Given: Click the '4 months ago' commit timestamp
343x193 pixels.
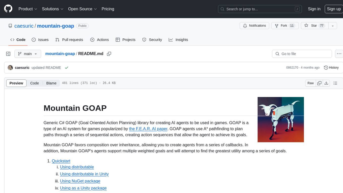Looking at the screenshot, I should 310,68.
